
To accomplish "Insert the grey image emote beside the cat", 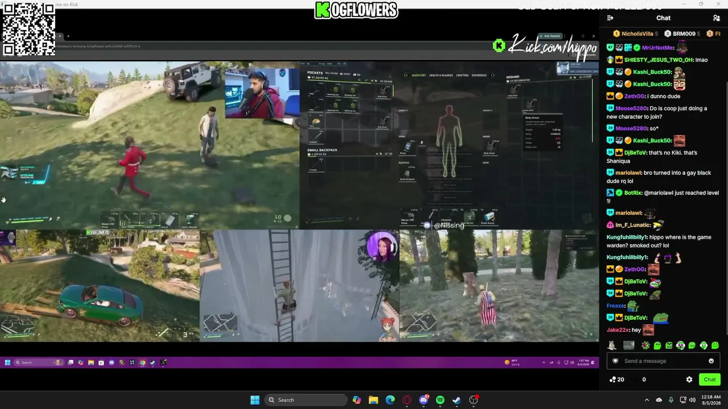I will point(628,345).
